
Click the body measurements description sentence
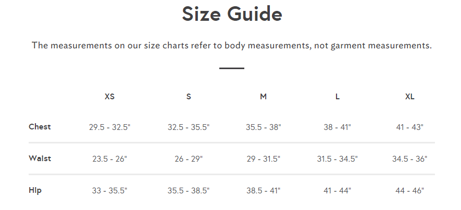[232, 46]
